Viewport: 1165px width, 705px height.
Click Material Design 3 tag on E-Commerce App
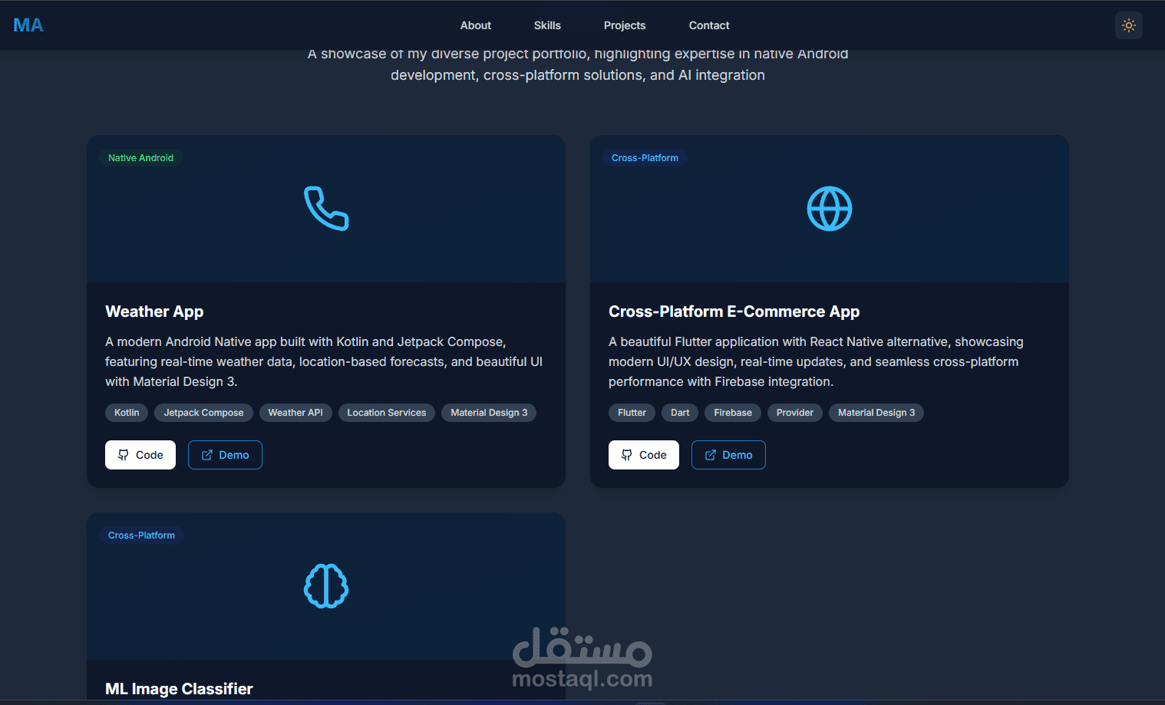876,413
